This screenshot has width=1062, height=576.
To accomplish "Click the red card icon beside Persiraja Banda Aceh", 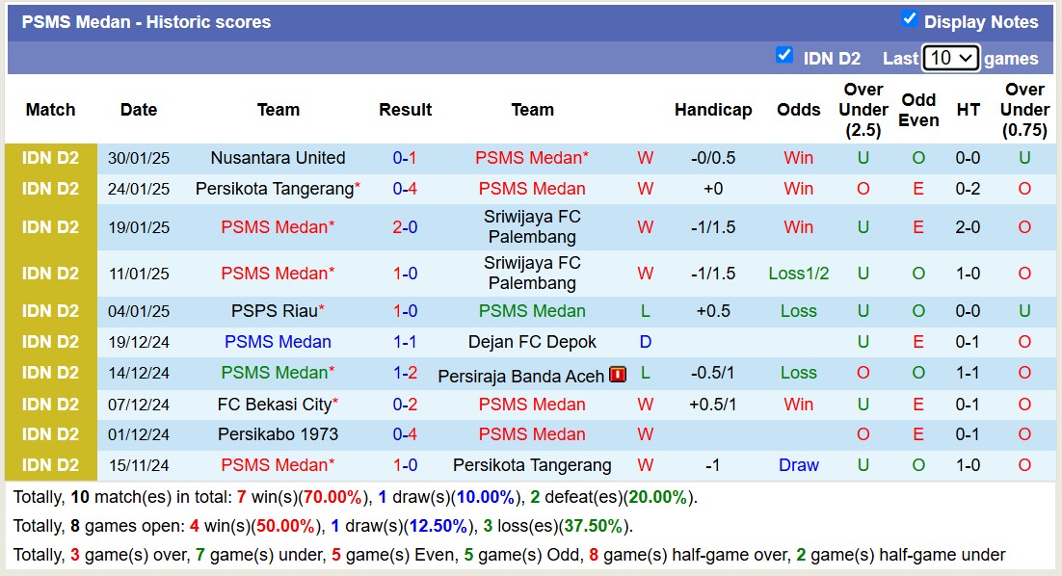I will tap(618, 375).
